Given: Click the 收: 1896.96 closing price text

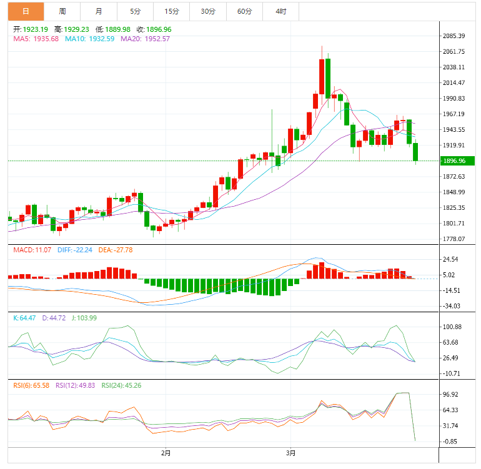Looking at the screenshot, I should [x=154, y=29].
